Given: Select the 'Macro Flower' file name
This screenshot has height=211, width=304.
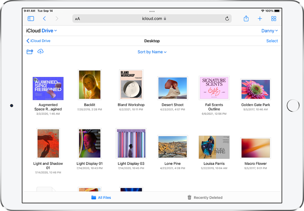Looking at the screenshot, I should tap(255, 163).
